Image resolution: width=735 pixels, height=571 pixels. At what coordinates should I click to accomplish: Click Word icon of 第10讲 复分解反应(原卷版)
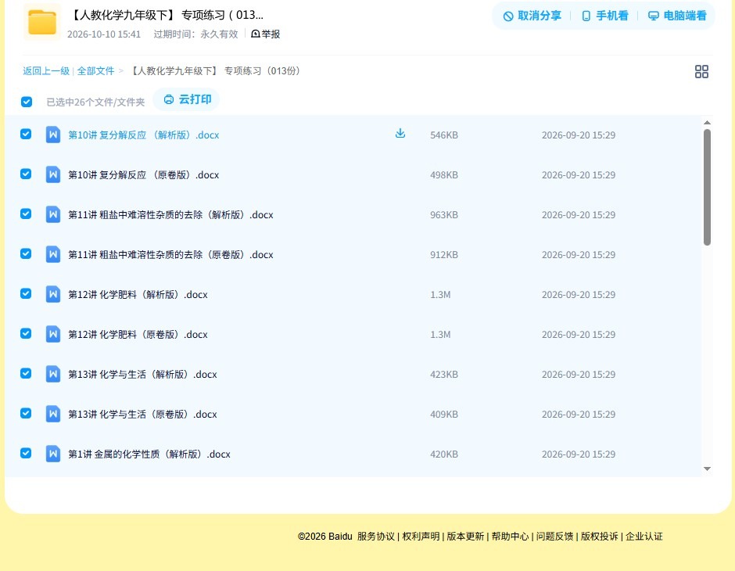53,175
